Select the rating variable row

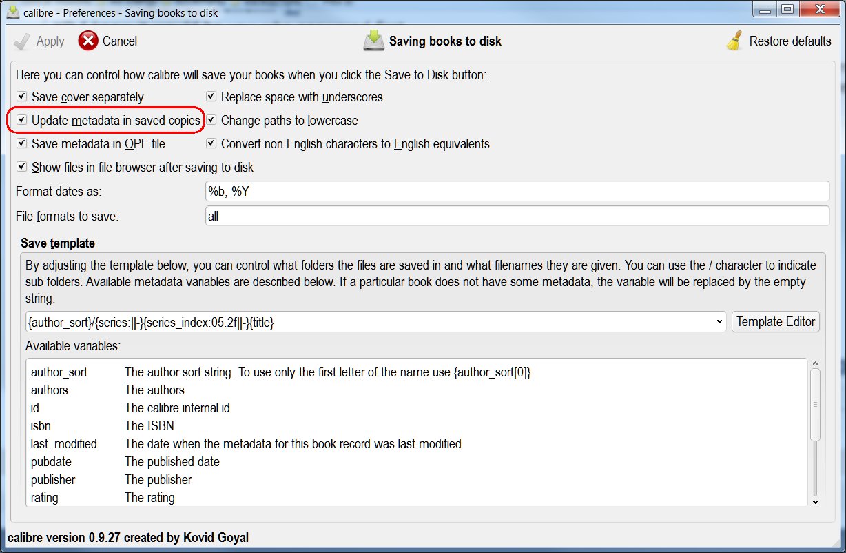click(416, 498)
